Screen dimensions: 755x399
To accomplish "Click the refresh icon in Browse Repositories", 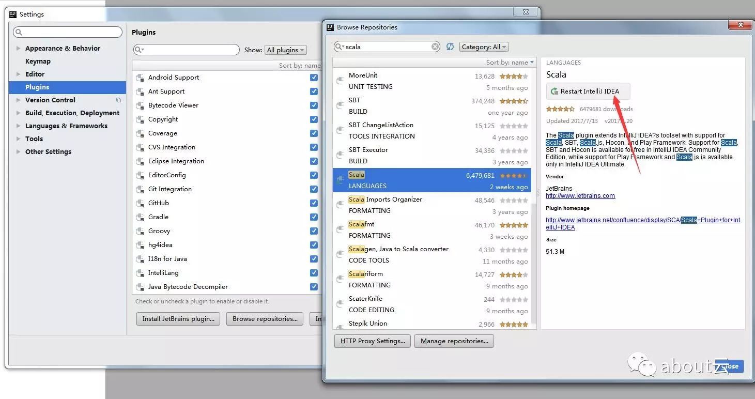I will click(450, 47).
